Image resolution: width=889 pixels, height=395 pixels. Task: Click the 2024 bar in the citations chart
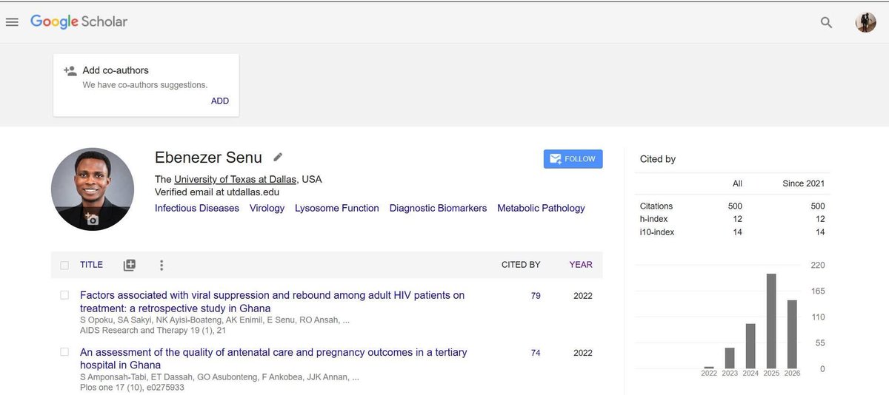(x=750, y=346)
